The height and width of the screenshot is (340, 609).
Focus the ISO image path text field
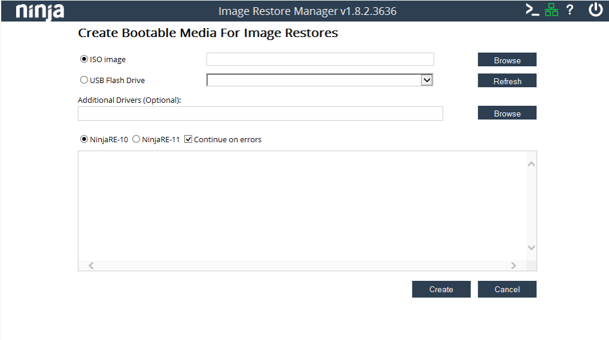click(320, 59)
